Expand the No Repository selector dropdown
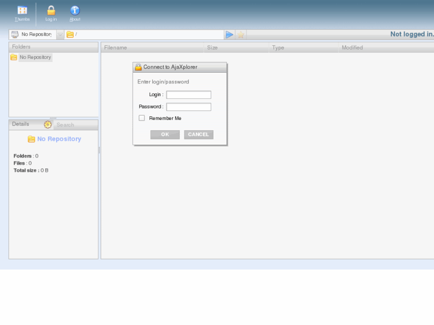 60,35
